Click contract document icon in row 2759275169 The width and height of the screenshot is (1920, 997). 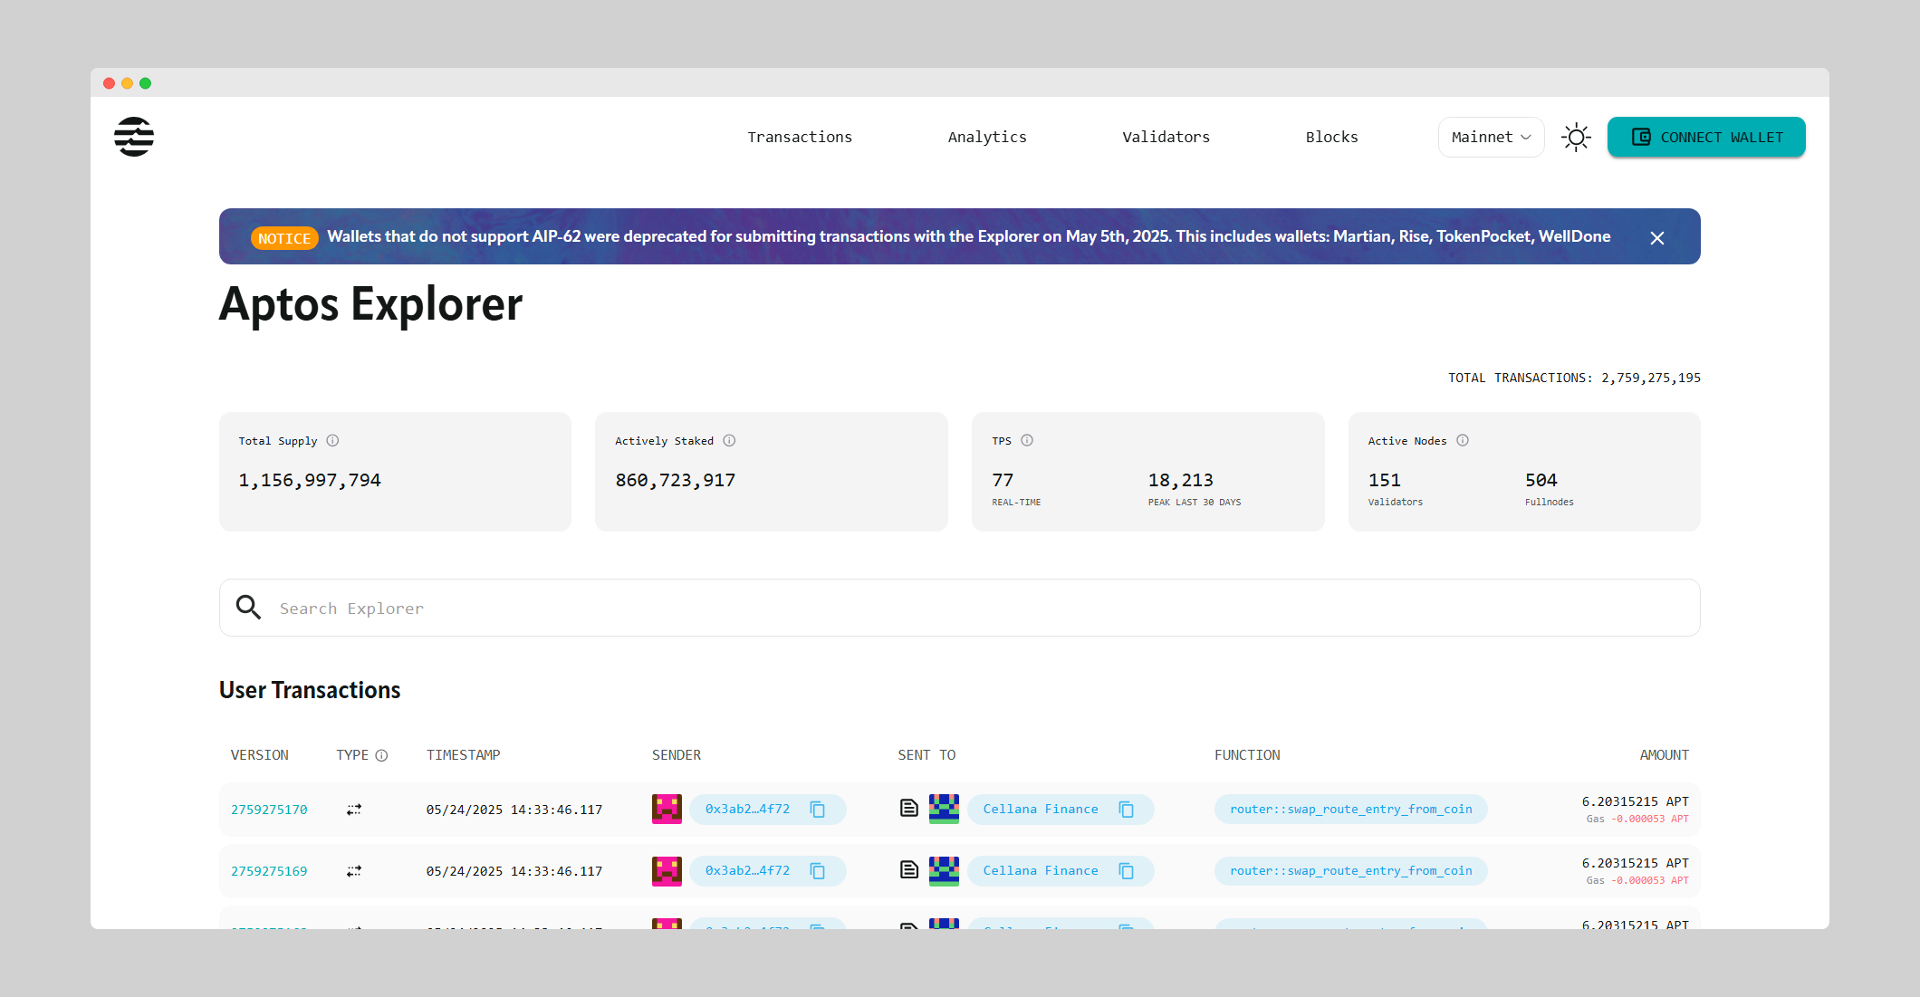(909, 869)
